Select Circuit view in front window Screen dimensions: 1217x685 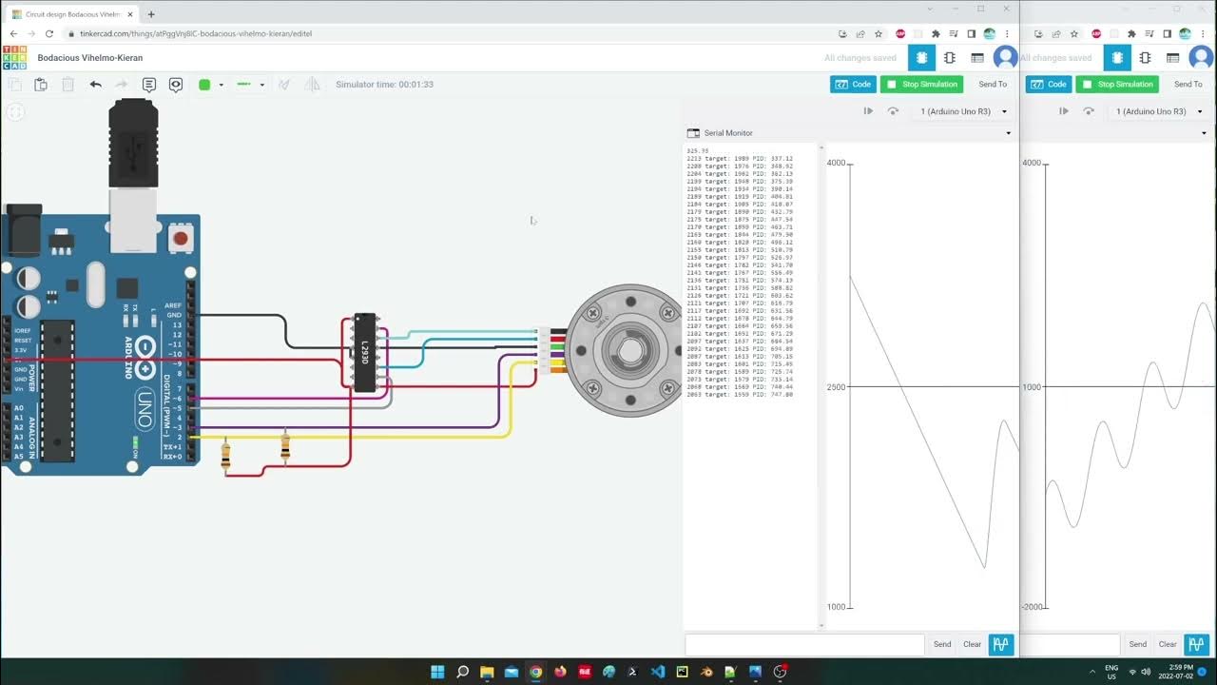pos(920,58)
